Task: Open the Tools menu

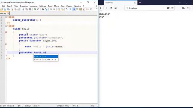Action: pos(50,6)
